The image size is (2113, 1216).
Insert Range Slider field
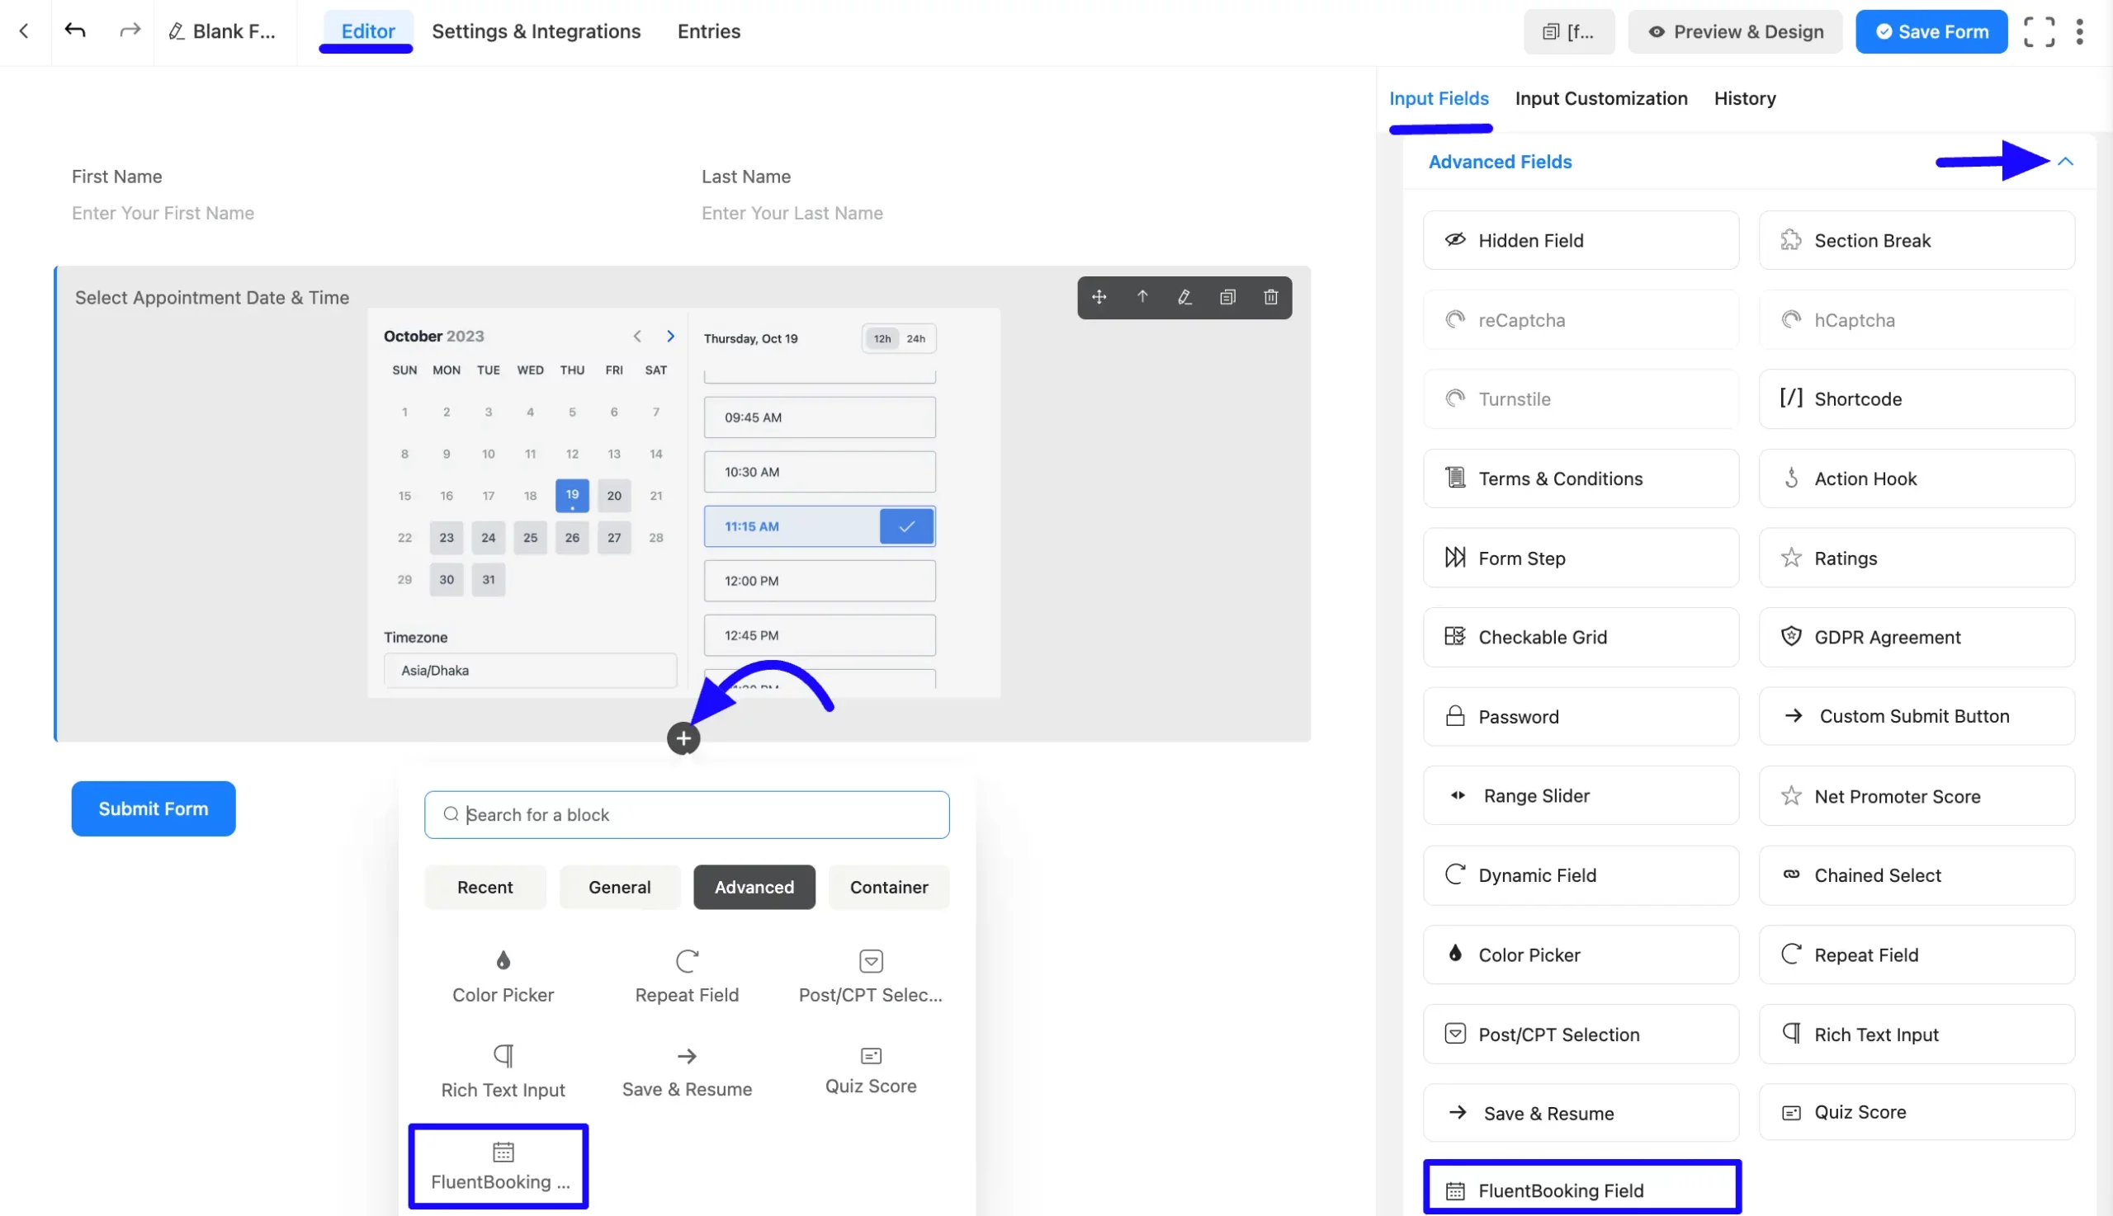1581,796
